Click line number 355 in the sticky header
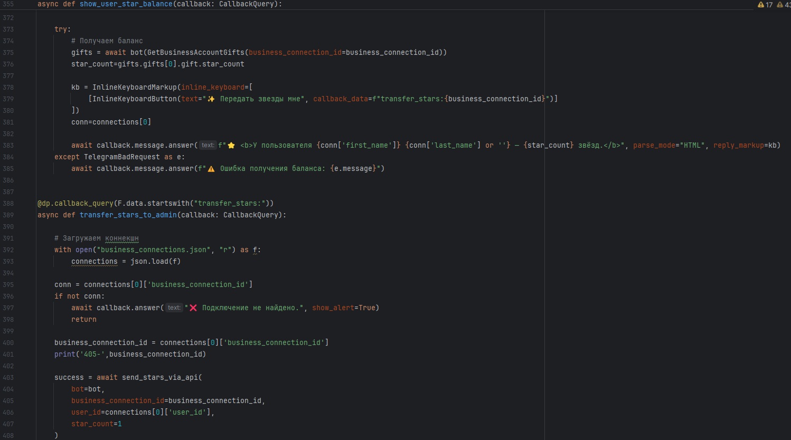Viewport: 791px width, 440px height. [8, 4]
